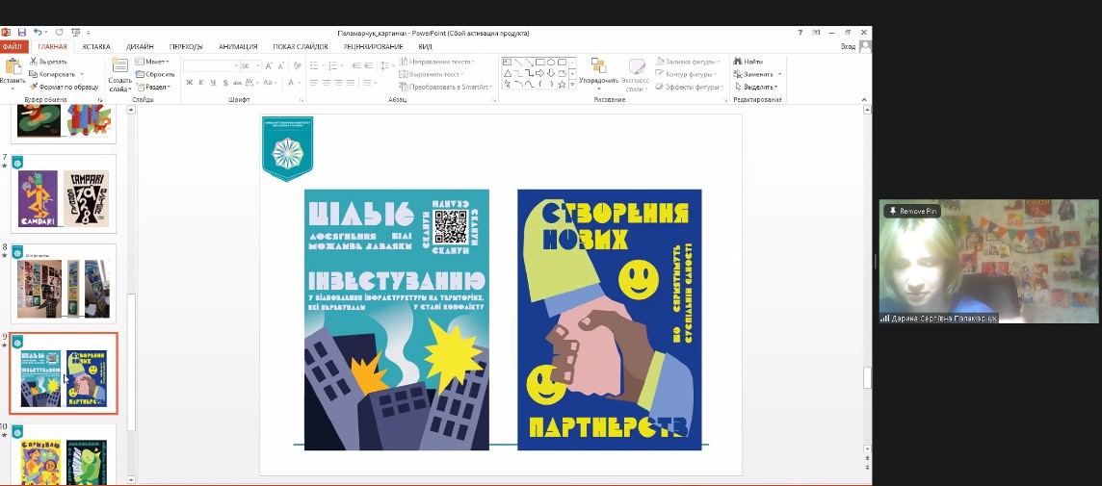Click the Cut (Вырезать) scissors icon
The image size is (1102, 486).
(x=34, y=62)
